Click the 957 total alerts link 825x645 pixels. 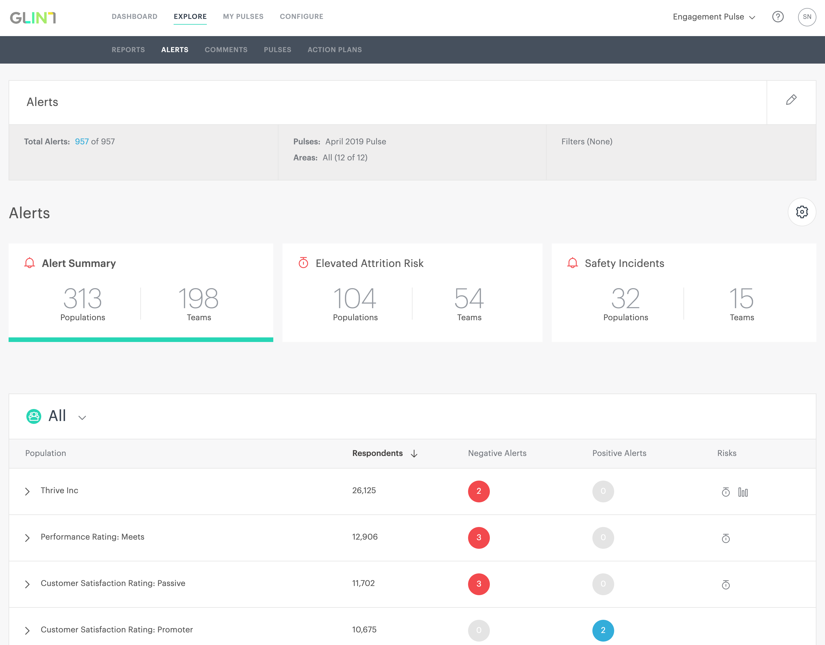tap(82, 141)
